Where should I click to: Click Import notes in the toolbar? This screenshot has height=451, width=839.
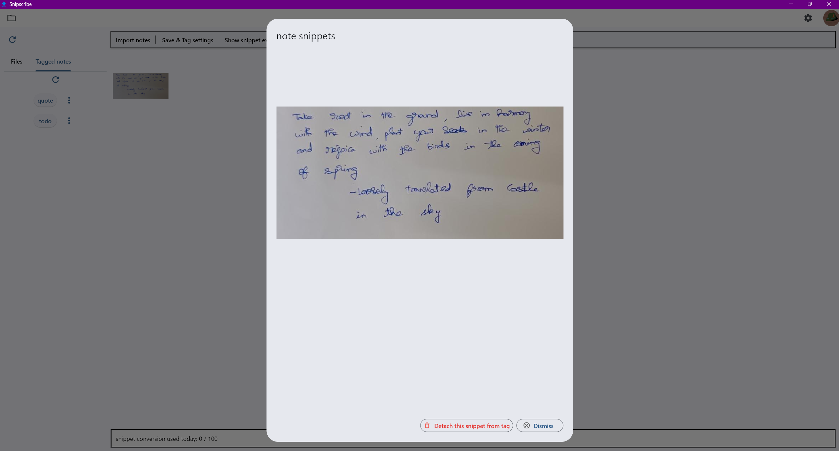(133, 40)
